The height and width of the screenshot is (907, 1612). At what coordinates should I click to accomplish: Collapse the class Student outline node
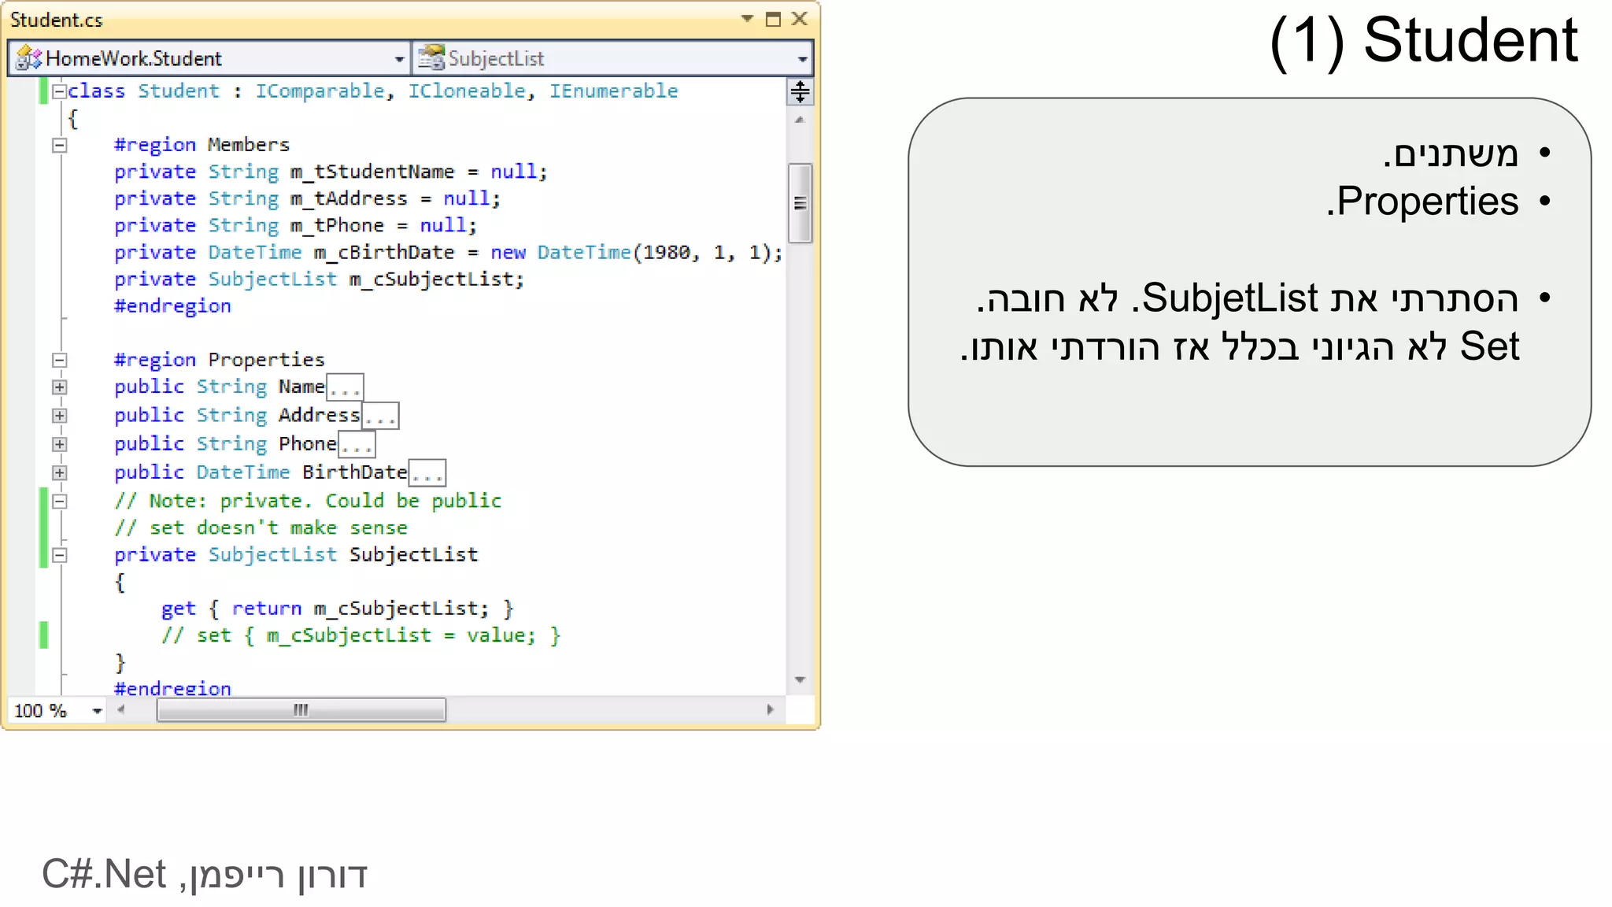(59, 91)
